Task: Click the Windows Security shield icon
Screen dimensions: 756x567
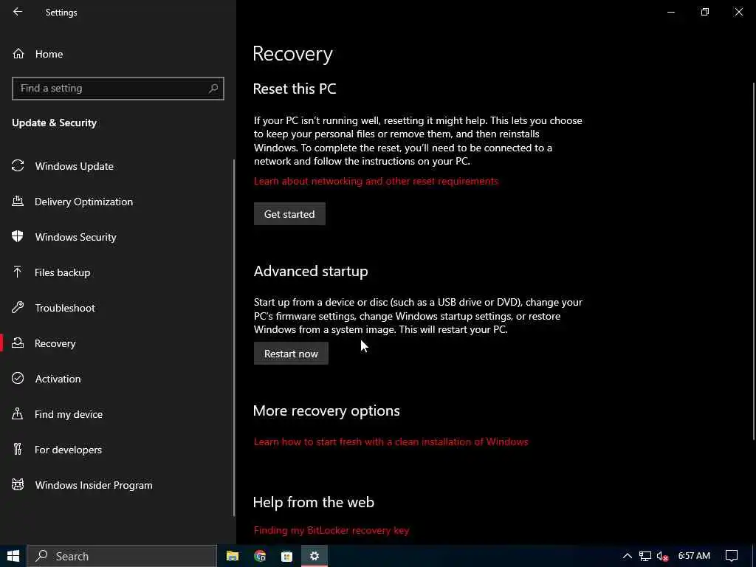Action: pos(18,236)
